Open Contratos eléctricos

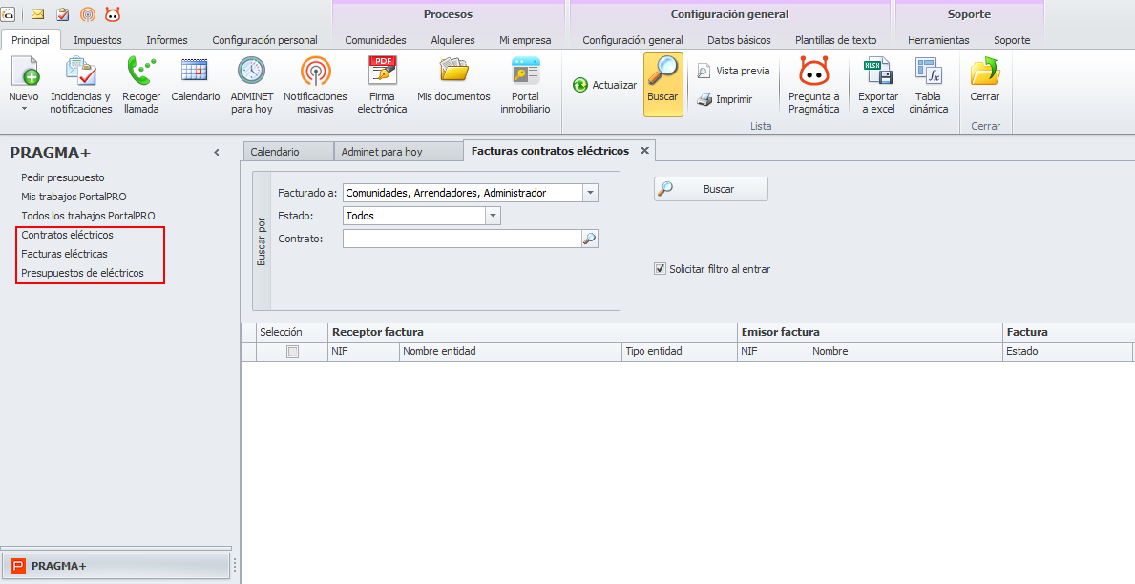click(68, 235)
